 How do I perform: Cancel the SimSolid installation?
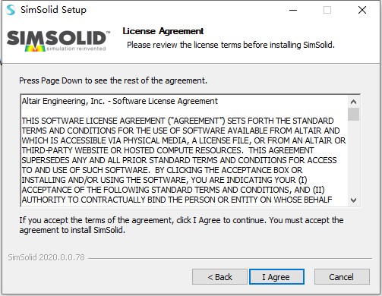[342, 277]
